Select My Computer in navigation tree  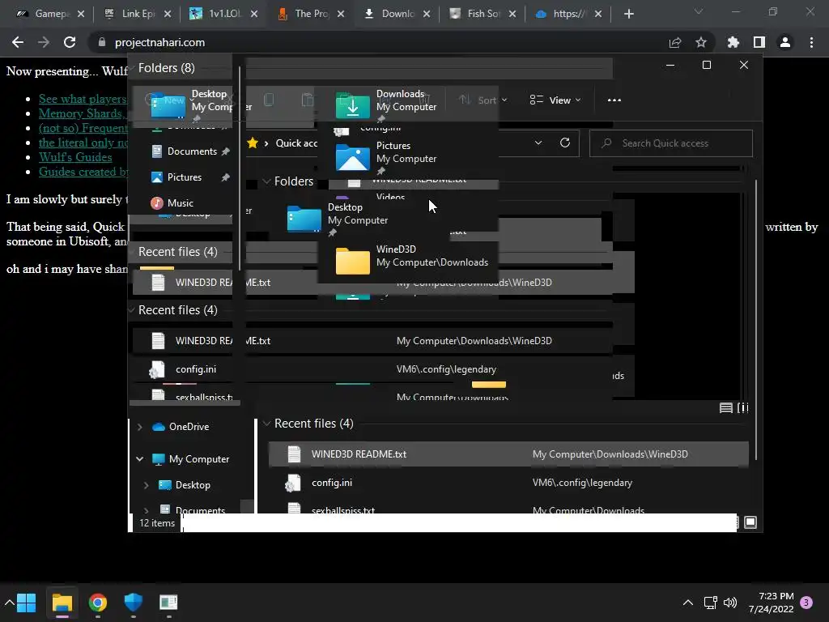[x=199, y=459]
